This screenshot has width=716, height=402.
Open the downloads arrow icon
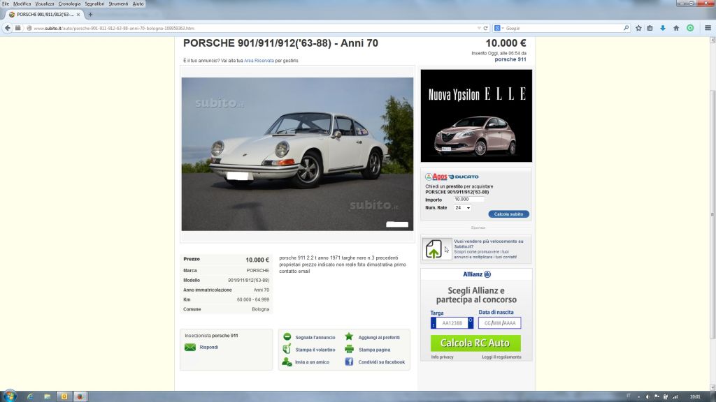(663, 28)
